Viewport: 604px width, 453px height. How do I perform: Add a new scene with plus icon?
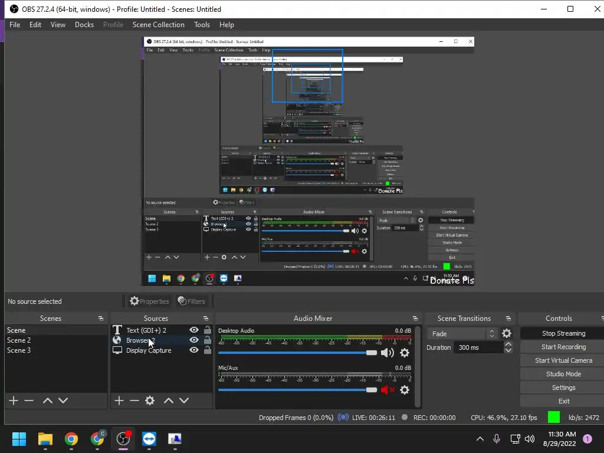(x=14, y=401)
